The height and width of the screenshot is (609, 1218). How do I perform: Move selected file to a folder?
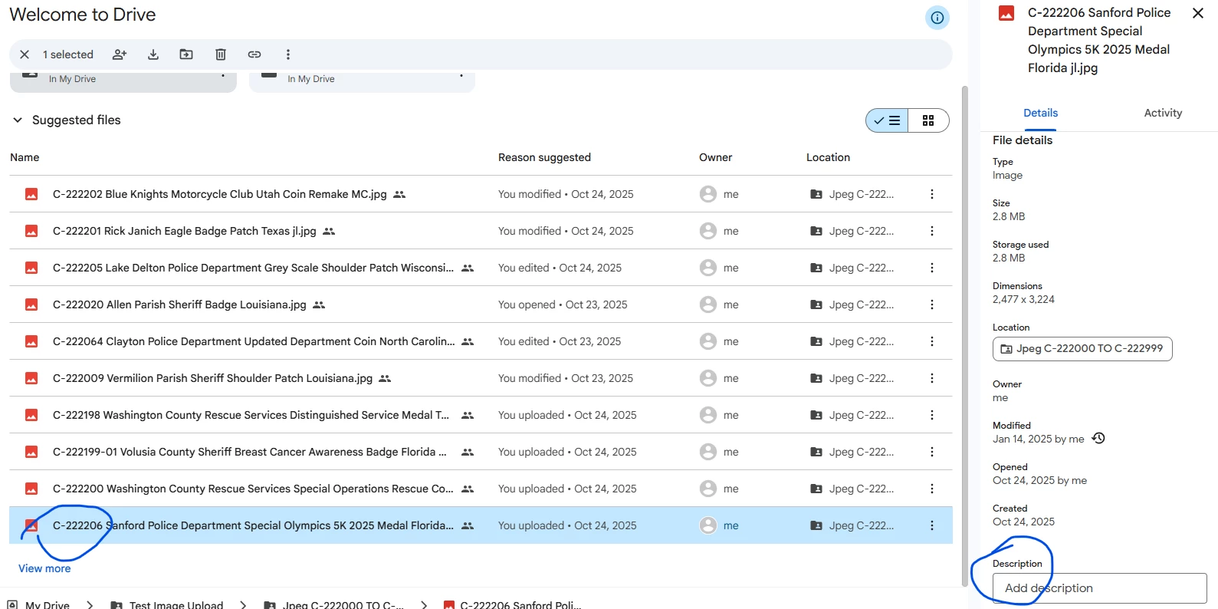[x=186, y=54]
